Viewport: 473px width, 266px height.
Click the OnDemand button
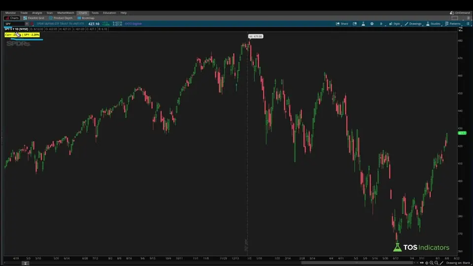click(460, 13)
